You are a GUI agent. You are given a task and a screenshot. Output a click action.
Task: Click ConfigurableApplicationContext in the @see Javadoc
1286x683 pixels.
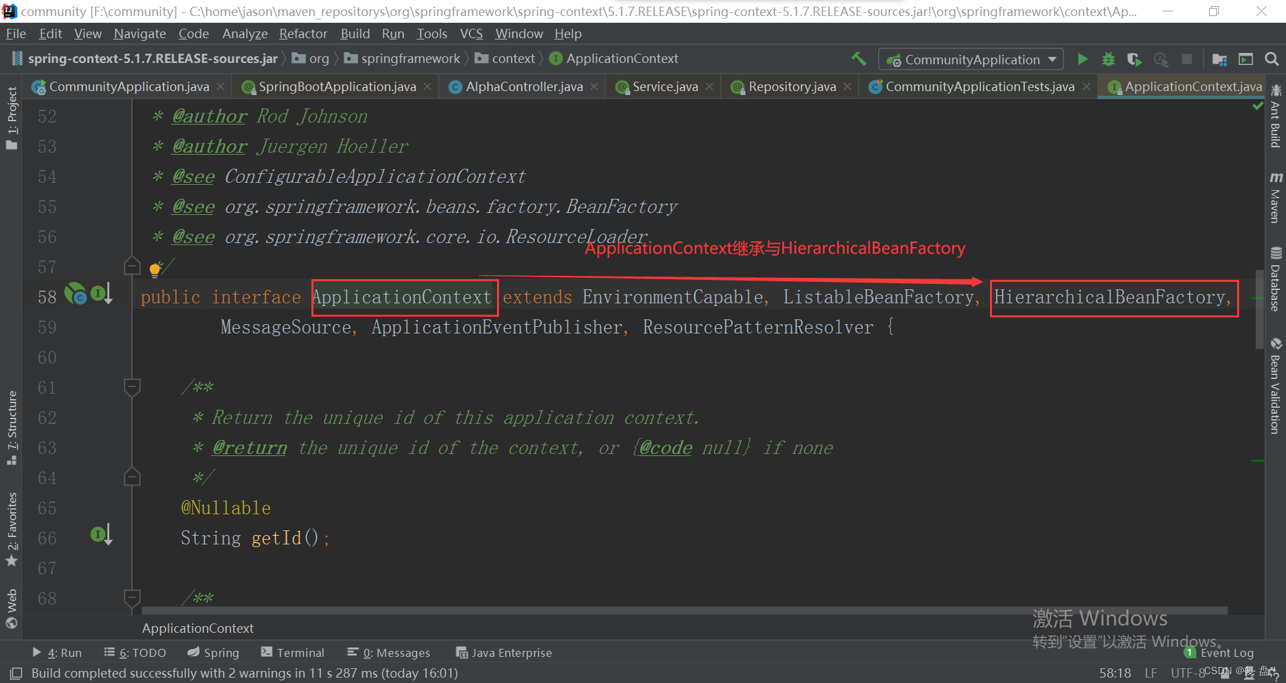click(375, 177)
